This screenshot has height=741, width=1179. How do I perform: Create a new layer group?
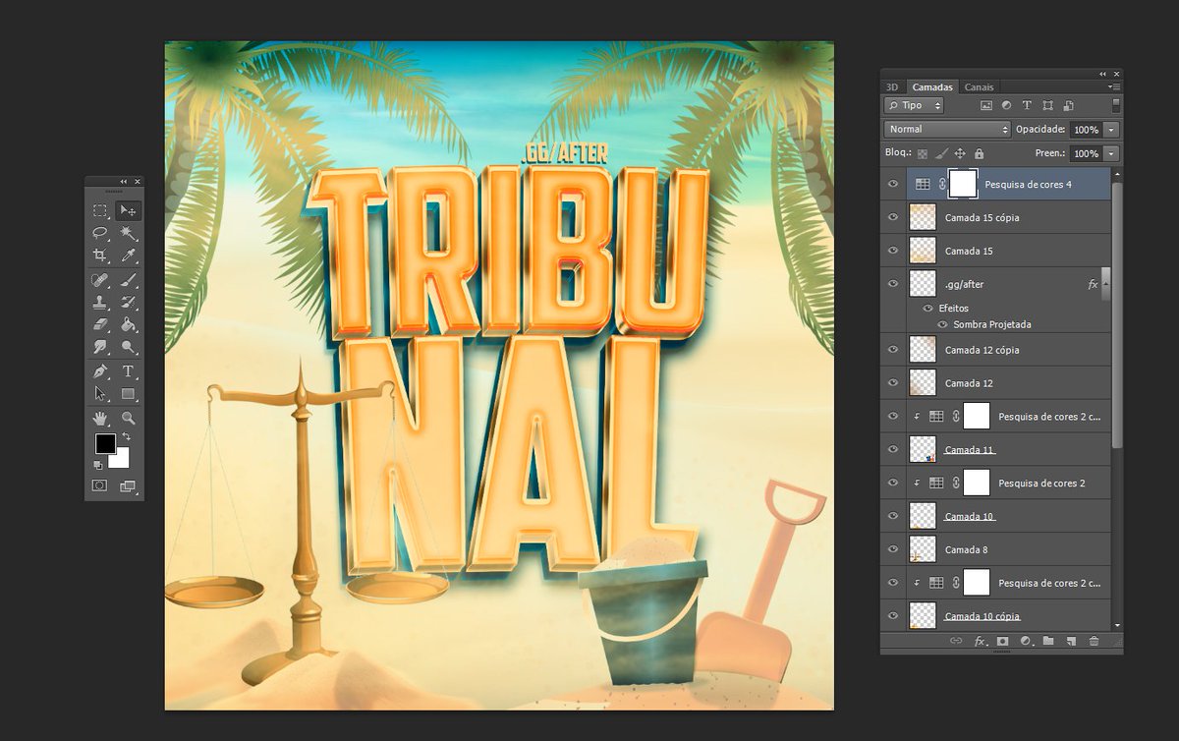coord(1048,641)
